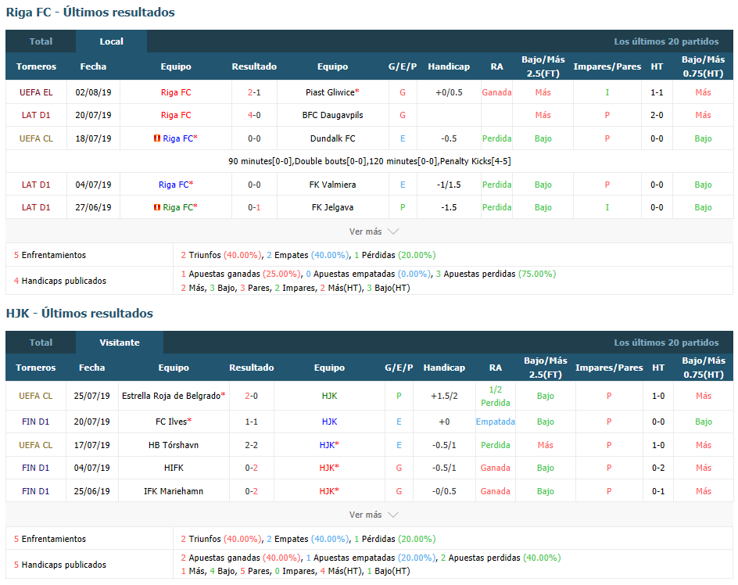This screenshot has height=585, width=738.
Task: Click the HT score 0-2 in HIFK row
Action: (x=658, y=468)
